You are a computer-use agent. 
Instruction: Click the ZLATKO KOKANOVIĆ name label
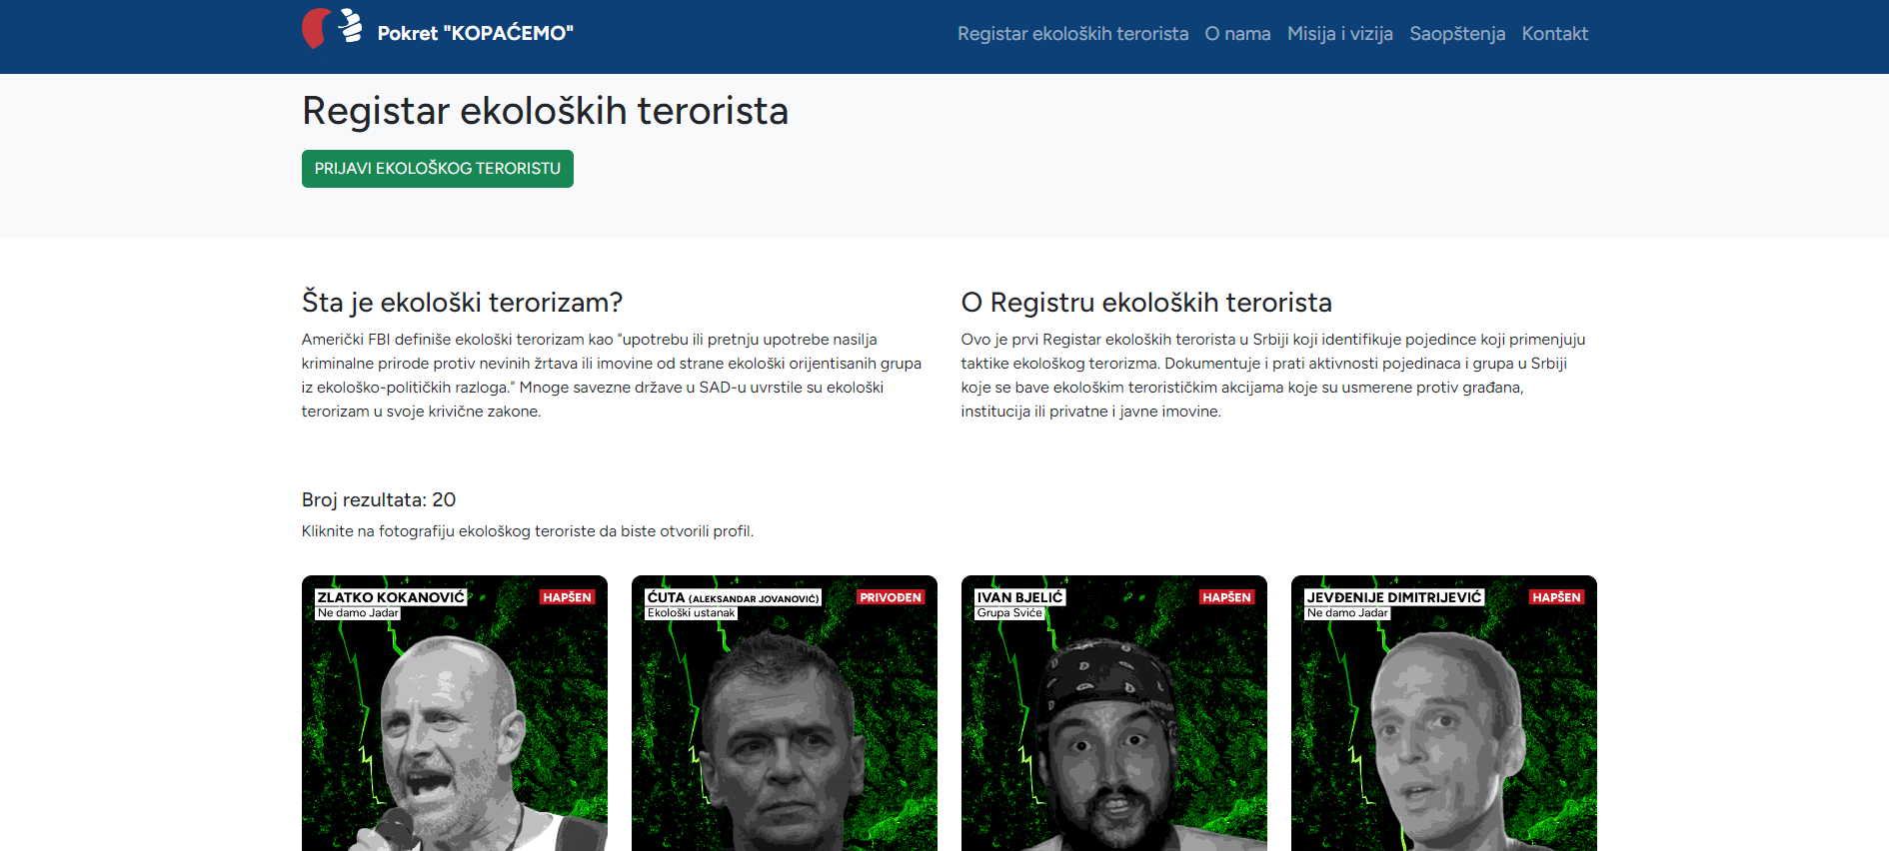391,597
